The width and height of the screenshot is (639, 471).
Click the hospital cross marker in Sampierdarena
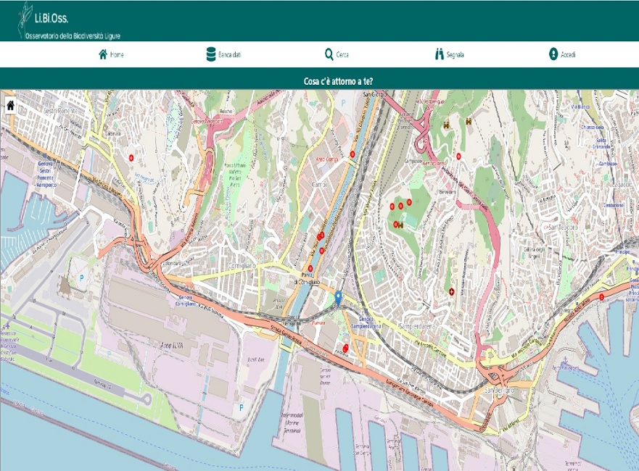click(x=452, y=291)
